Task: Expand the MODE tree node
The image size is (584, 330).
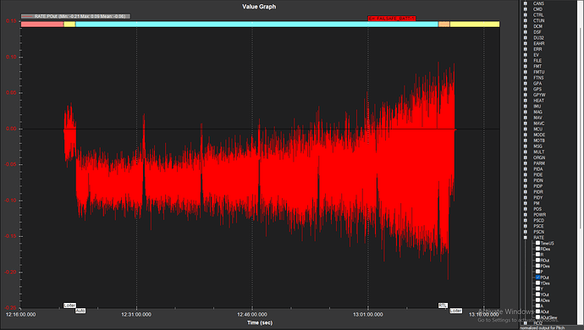Action: pyautogui.click(x=526, y=135)
